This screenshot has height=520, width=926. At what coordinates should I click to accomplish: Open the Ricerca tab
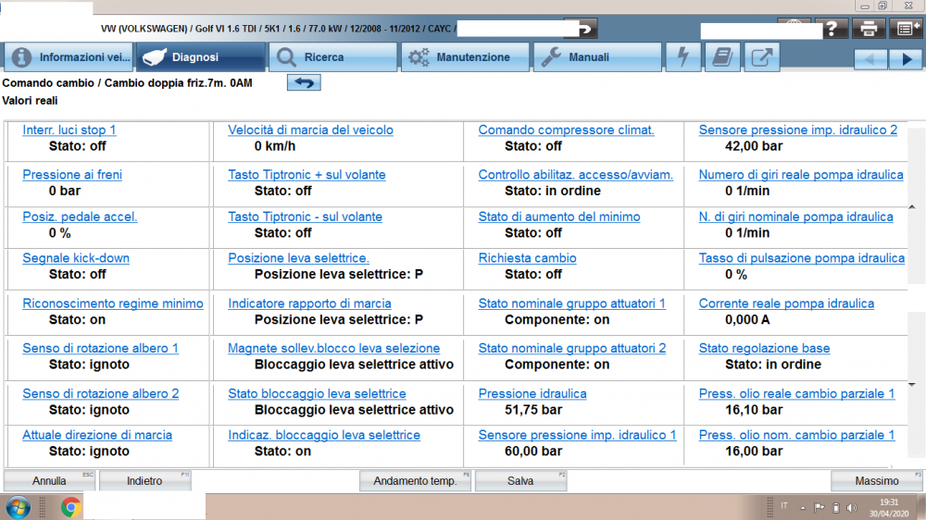tap(333, 57)
